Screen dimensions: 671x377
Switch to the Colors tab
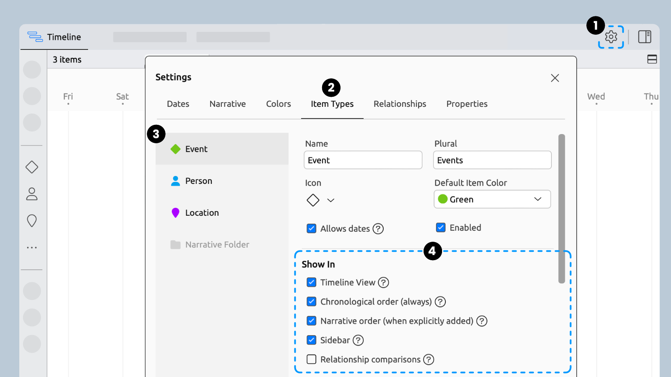[278, 104]
